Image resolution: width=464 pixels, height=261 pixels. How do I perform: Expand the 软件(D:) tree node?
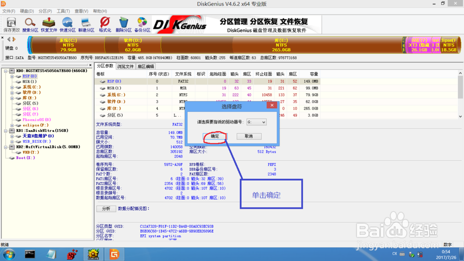[12, 93]
